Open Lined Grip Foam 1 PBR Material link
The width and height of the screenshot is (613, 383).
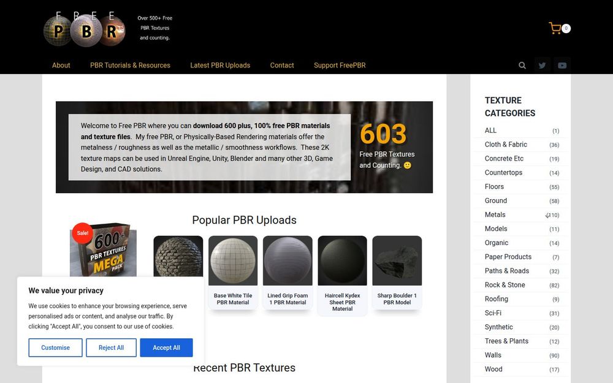tap(287, 299)
